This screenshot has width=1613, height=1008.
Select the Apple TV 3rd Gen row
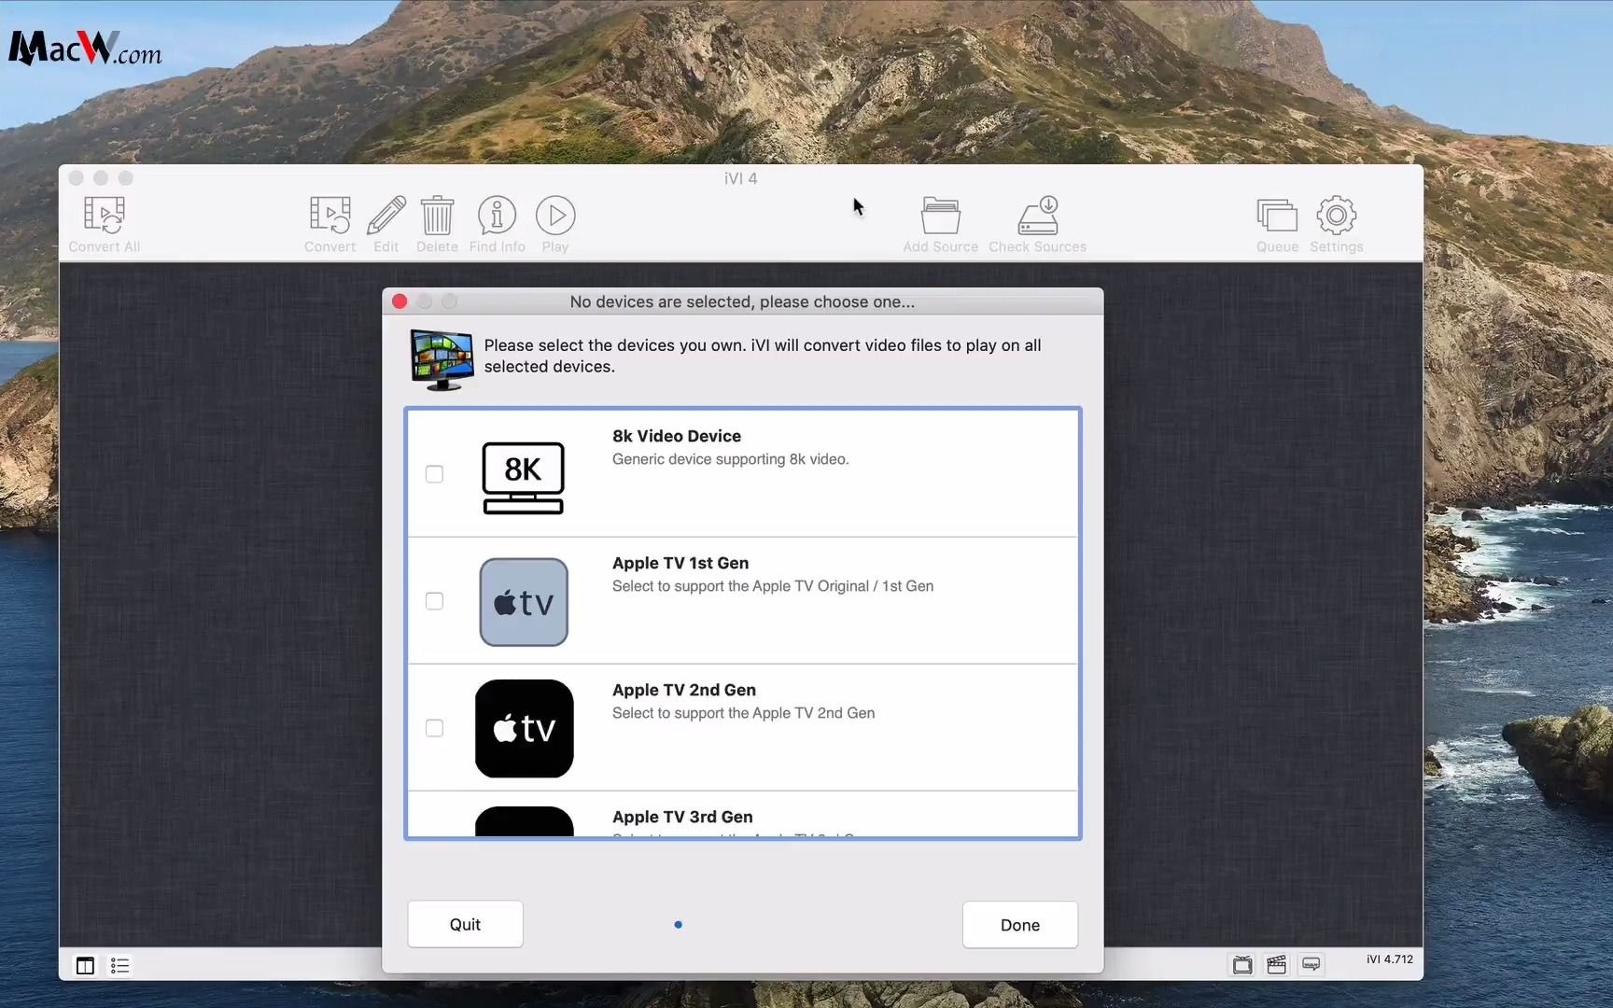pyautogui.click(x=743, y=815)
